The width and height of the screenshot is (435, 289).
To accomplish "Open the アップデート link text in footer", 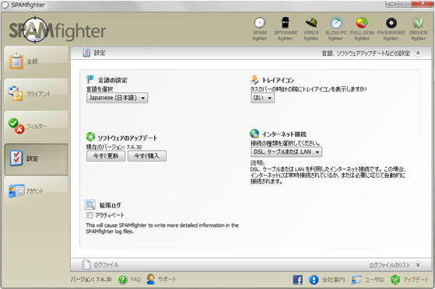I will [x=416, y=280].
